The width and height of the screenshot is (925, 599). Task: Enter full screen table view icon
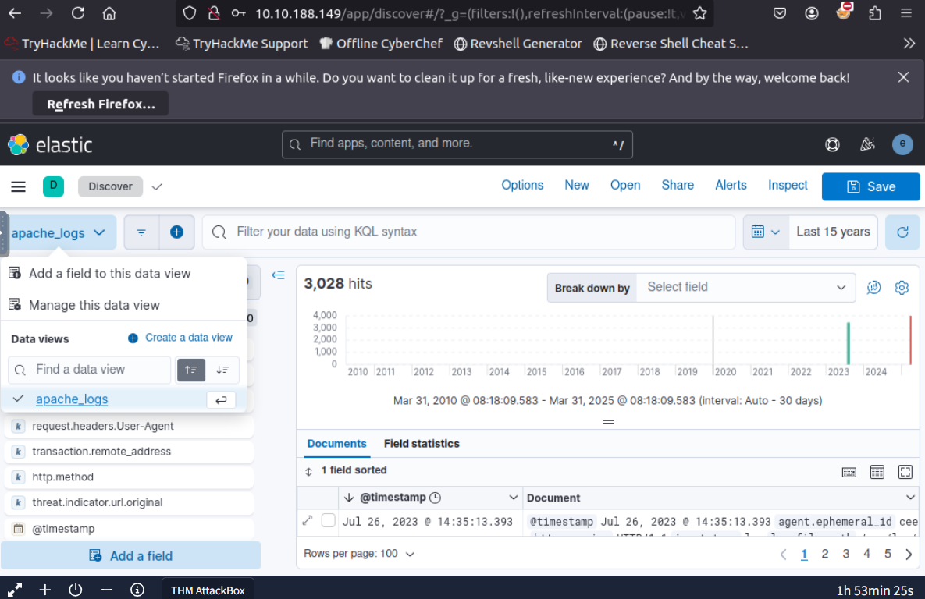[x=905, y=472]
